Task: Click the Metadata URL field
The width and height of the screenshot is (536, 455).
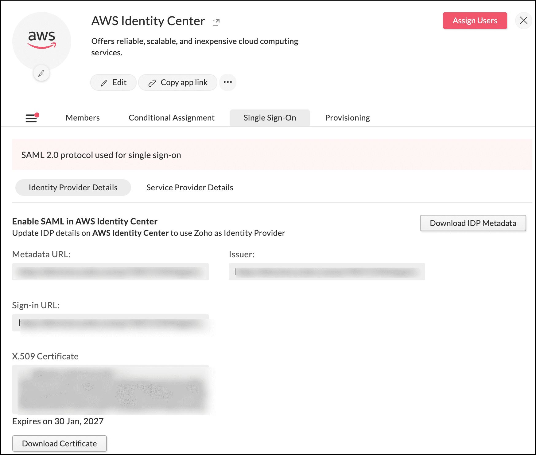Action: [x=111, y=272]
